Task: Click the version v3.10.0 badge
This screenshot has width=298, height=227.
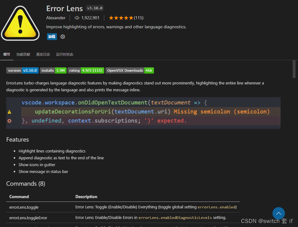Action: pos(22,70)
